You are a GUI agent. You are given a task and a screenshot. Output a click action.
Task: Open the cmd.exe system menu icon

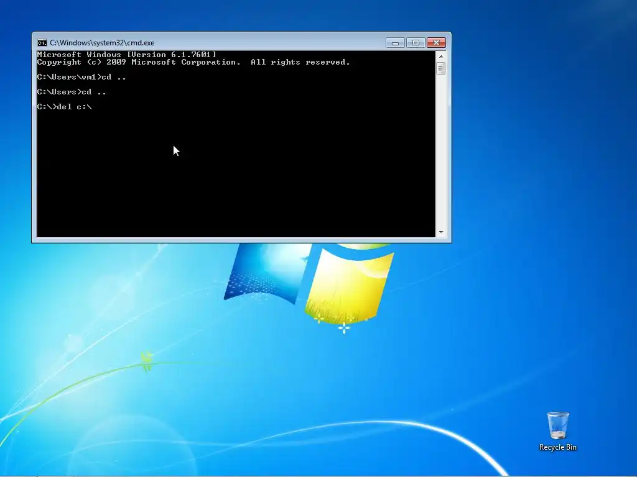coord(42,43)
